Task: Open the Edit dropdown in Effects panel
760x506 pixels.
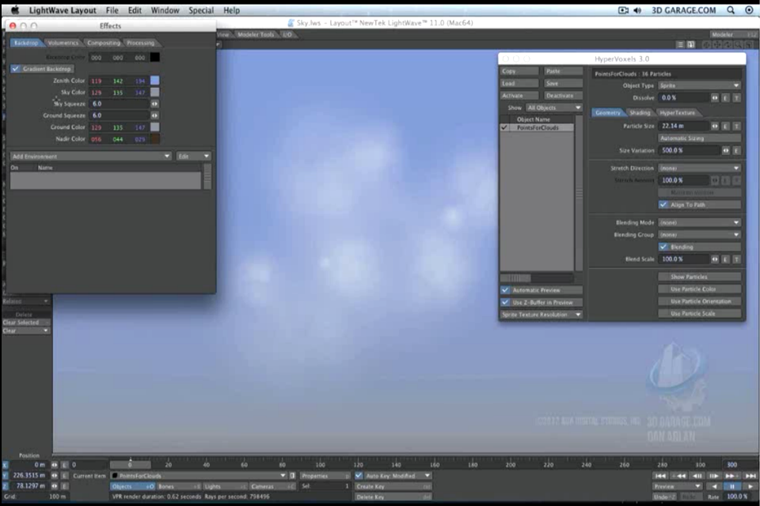Action: coord(193,157)
